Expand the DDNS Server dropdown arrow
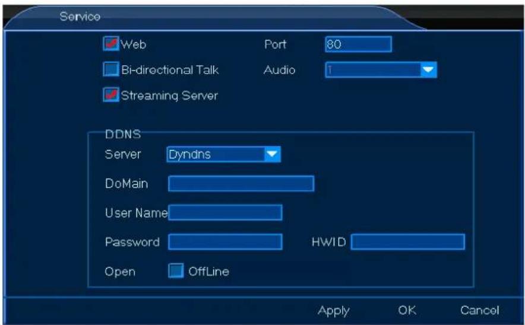 click(272, 155)
